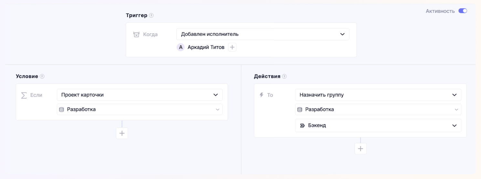The width and height of the screenshot is (481, 179).
Task: Open the Добавлен исполнитель dropdown
Action: (263, 34)
